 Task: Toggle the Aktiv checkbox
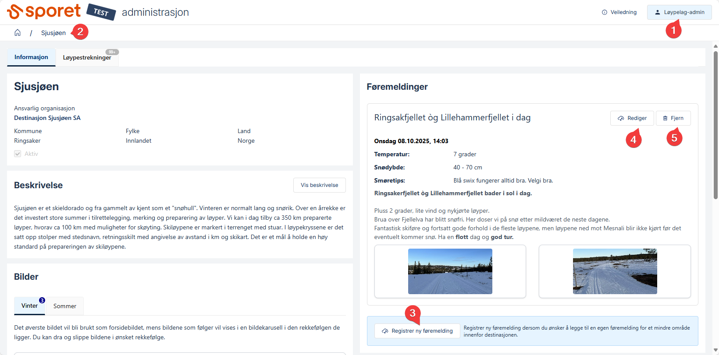click(x=18, y=154)
